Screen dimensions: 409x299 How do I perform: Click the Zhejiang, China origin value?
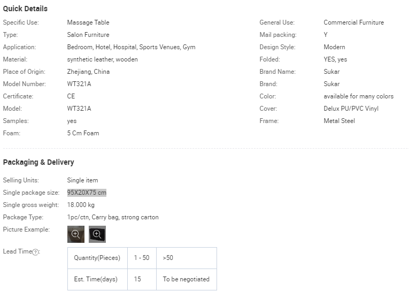pos(88,72)
